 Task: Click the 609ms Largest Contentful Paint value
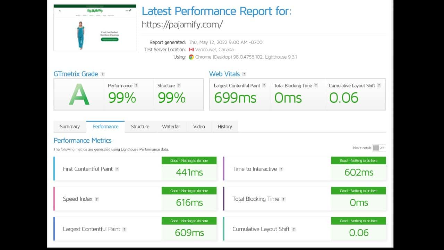189,233
